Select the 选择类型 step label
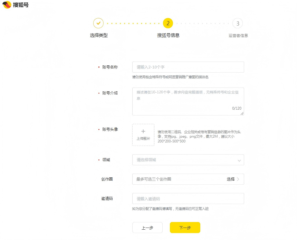 99,35
